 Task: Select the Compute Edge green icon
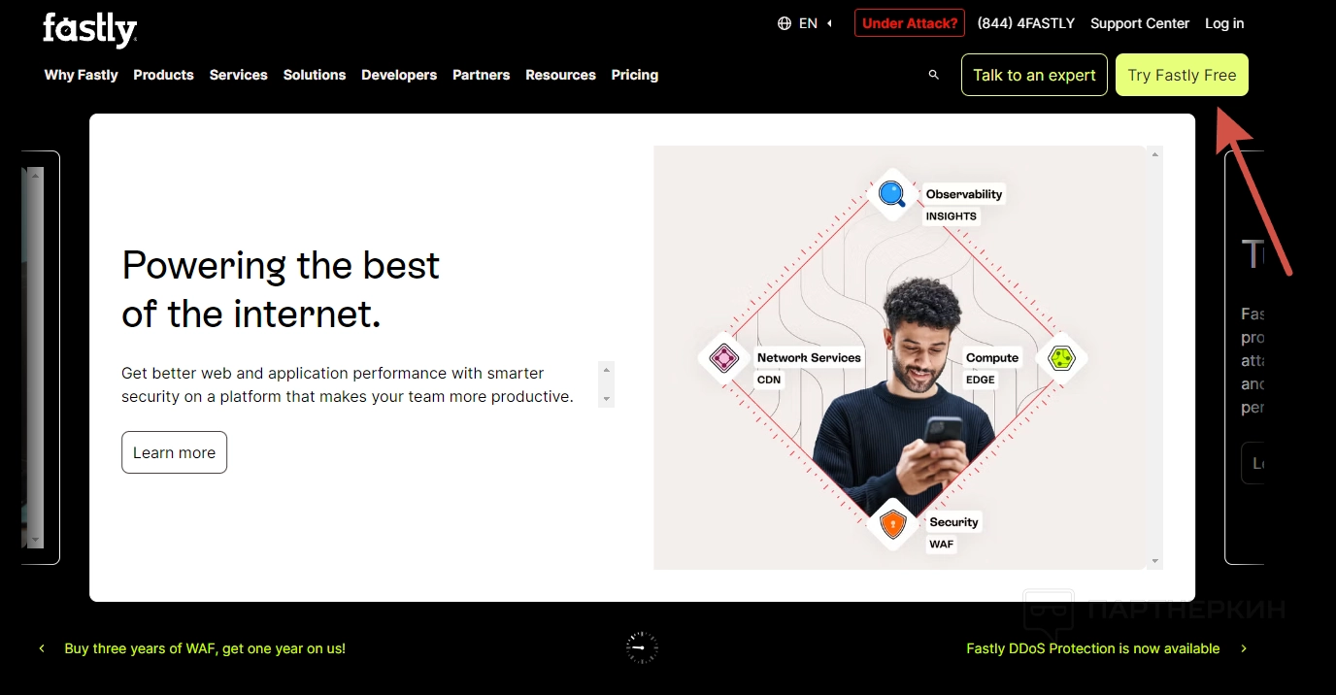point(1061,358)
